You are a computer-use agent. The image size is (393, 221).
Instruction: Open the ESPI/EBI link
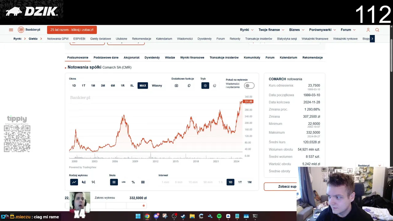coord(79,39)
